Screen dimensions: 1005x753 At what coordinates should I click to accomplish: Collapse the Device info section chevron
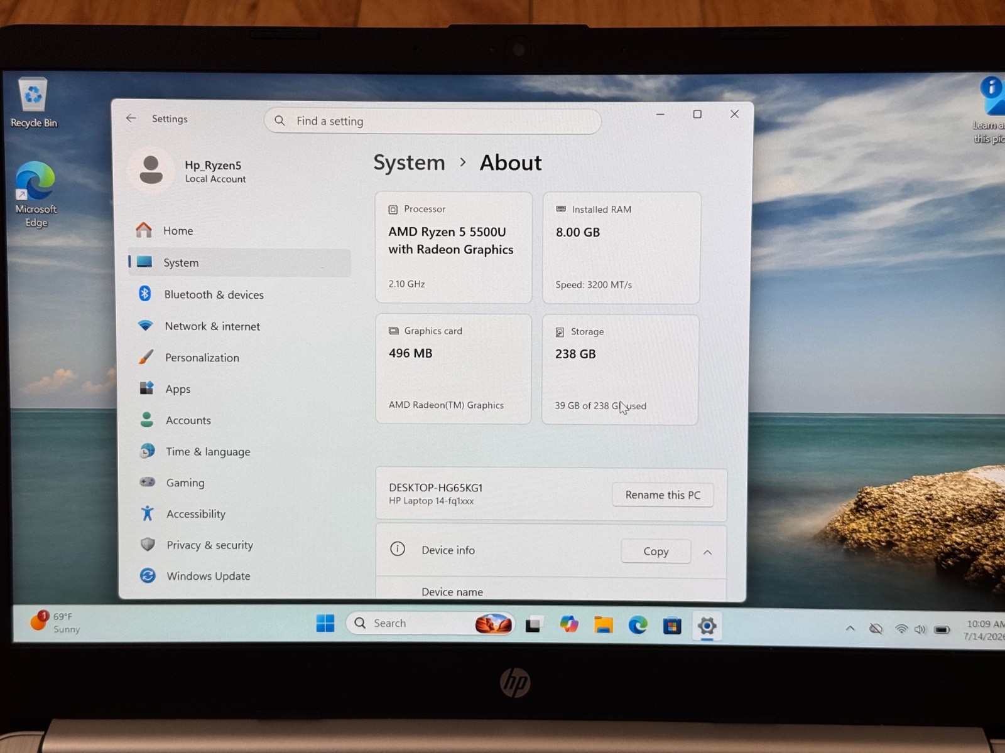(707, 552)
